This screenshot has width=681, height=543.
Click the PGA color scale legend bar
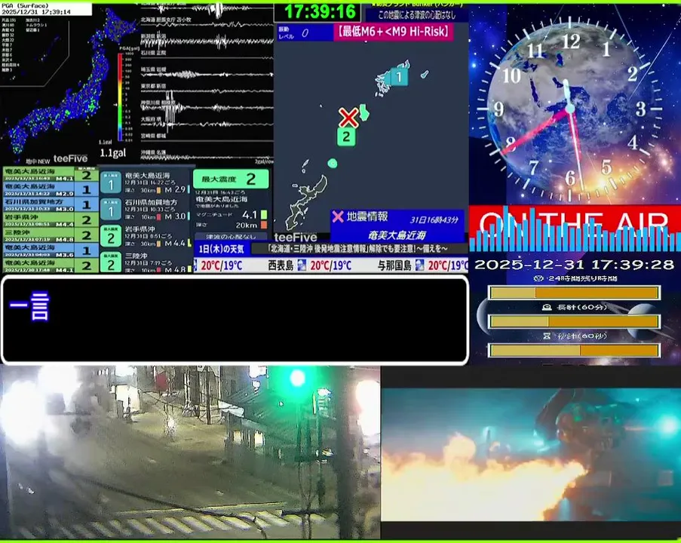[120, 97]
